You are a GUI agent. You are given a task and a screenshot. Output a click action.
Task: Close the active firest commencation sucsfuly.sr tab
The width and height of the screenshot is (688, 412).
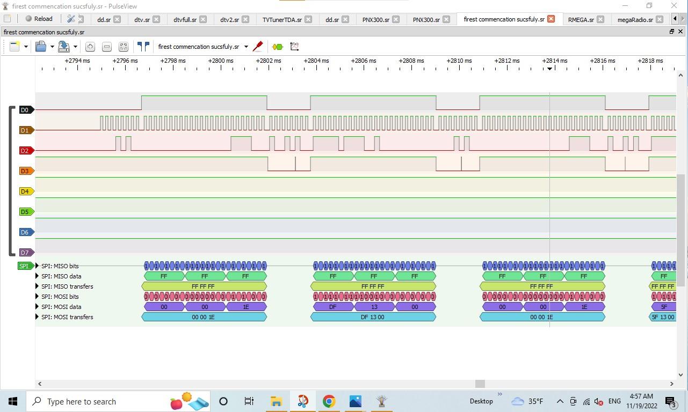(x=551, y=19)
